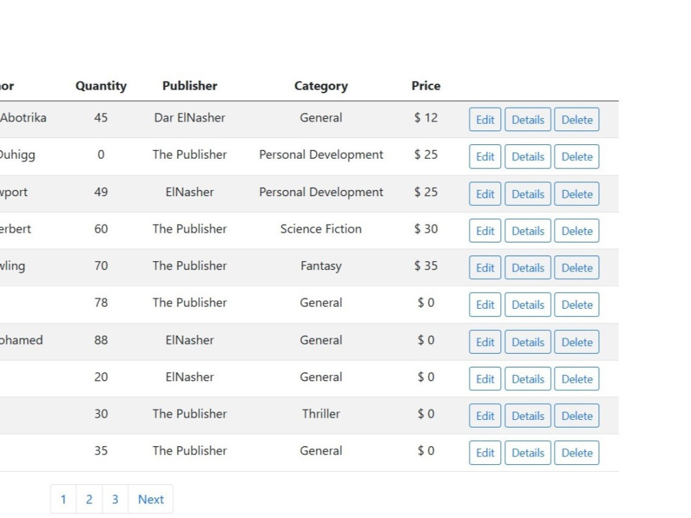Click Edit for the Dar ElNasher row

[485, 119]
